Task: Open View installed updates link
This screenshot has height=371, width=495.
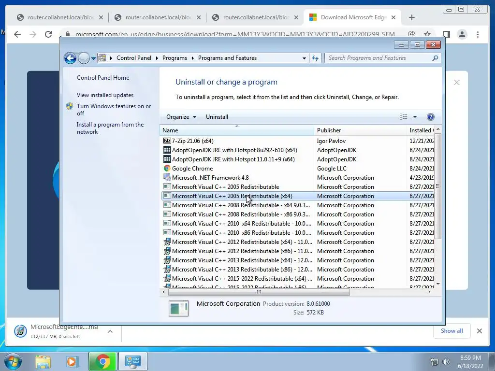Action: point(105,95)
